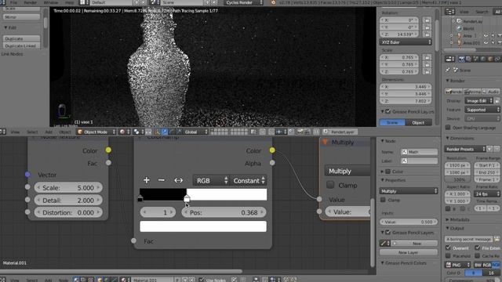
Task: Open the outliner Search menu
Action: click(x=482, y=12)
